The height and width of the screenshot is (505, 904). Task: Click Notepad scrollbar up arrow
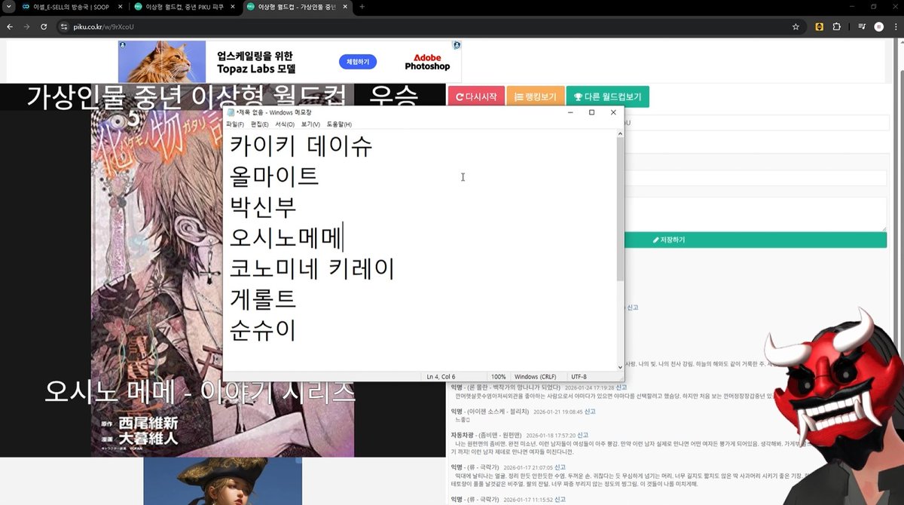click(x=620, y=133)
